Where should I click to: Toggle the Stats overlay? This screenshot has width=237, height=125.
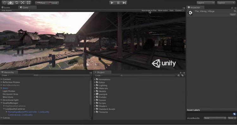point(171,10)
